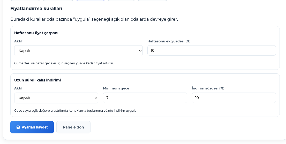Screen dimensions: 286x144
Task: Click the Haftasonu fiyat çarpanı section title
Action: click(x=36, y=33)
